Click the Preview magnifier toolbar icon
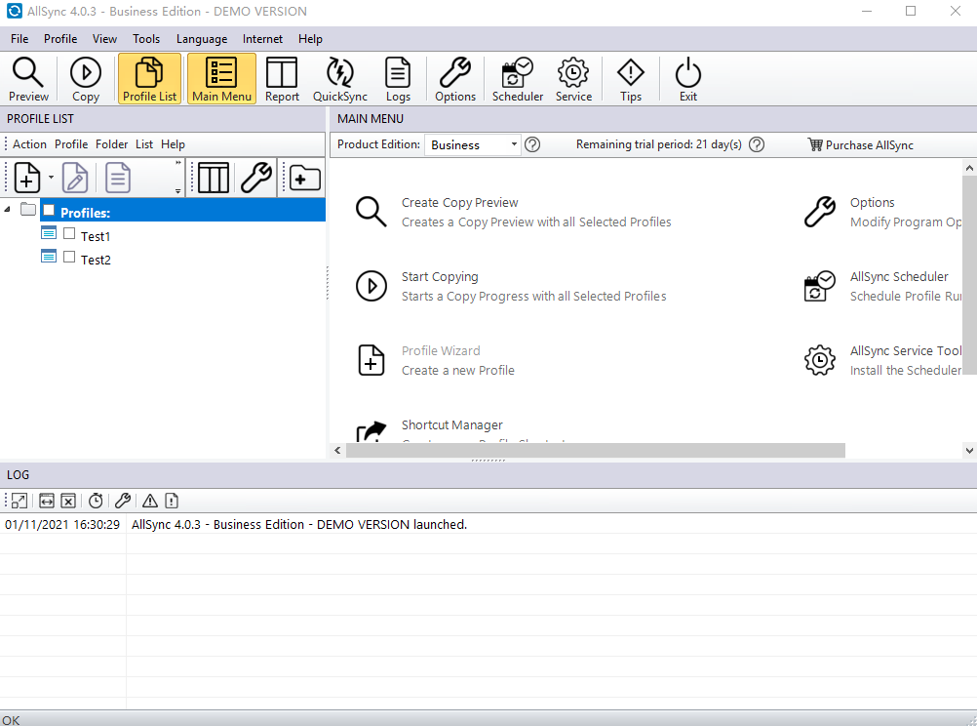 coord(28,79)
